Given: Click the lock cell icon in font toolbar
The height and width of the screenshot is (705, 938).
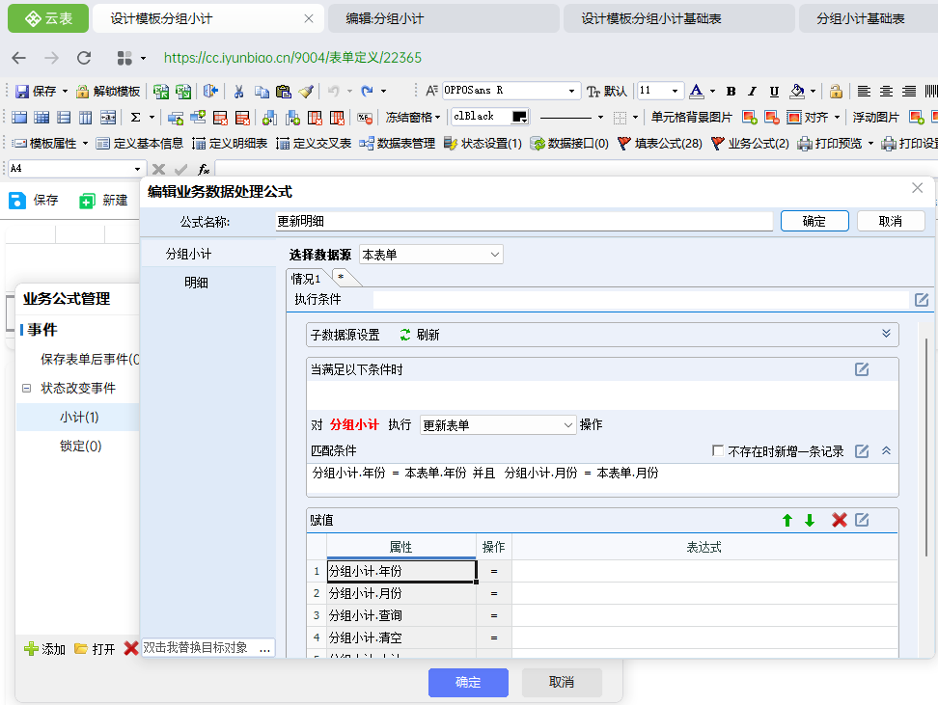Looking at the screenshot, I should [x=836, y=91].
